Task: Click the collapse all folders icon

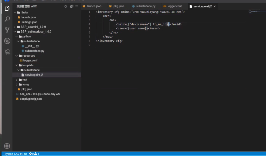Action: (72, 6)
